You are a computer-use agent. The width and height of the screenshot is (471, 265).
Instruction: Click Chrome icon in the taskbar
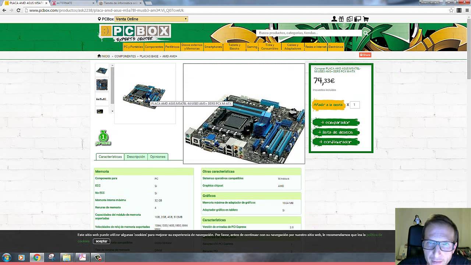coord(37,258)
